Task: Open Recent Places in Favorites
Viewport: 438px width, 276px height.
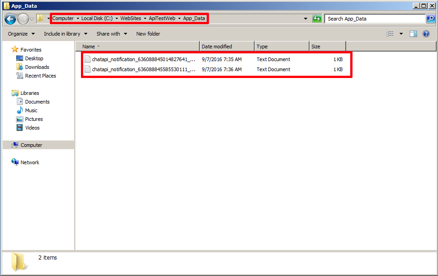Action: point(41,76)
